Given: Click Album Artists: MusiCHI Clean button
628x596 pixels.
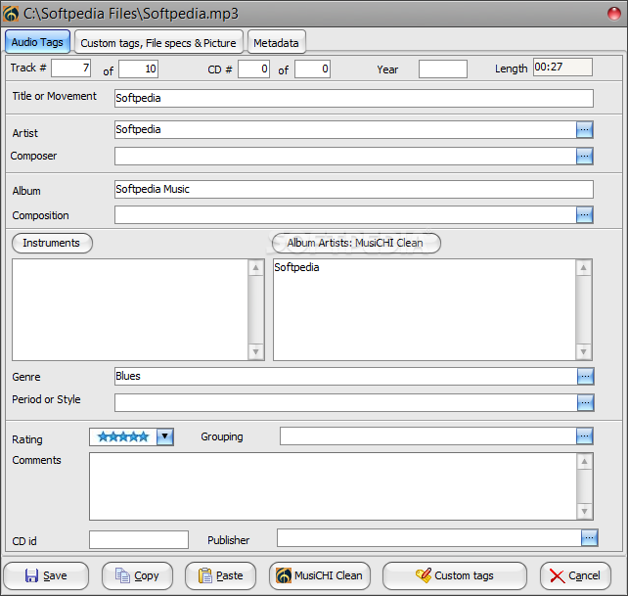Looking at the screenshot, I should [x=356, y=243].
